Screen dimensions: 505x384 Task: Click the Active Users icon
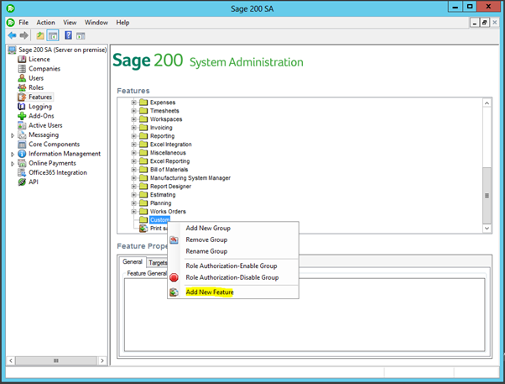(22, 125)
